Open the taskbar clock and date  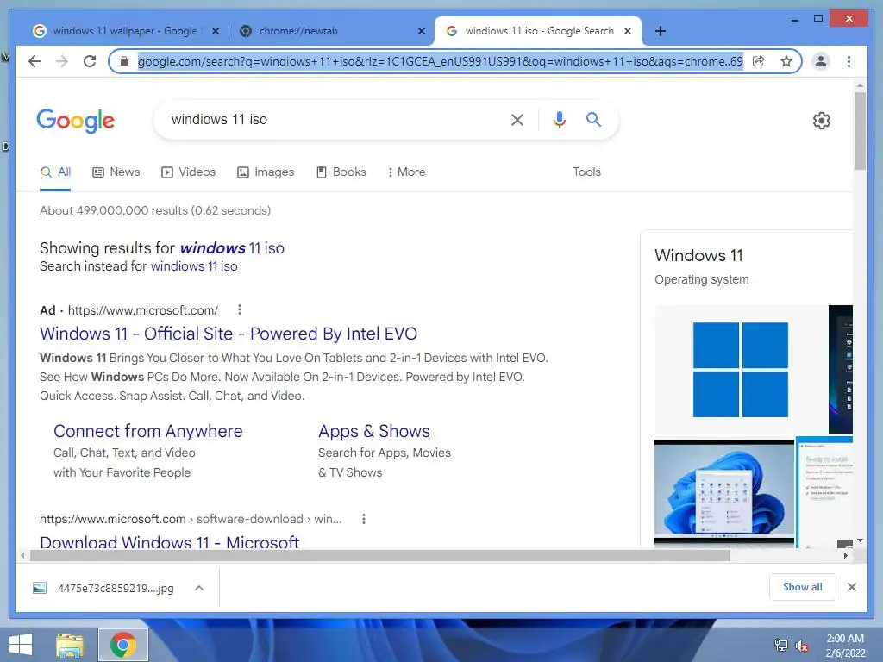[845, 646]
